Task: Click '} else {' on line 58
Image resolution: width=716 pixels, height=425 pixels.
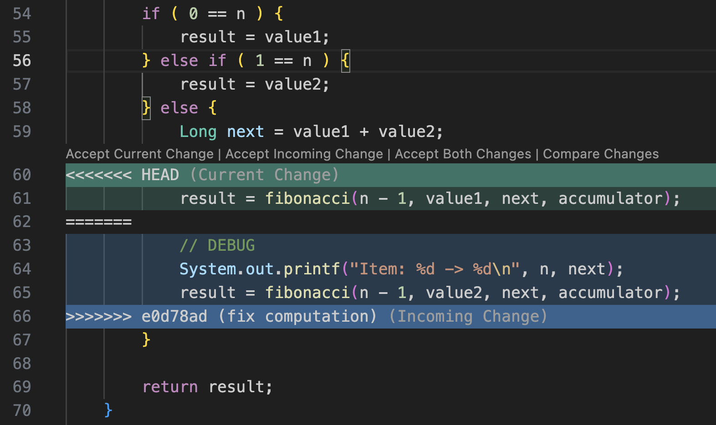Action: click(179, 108)
